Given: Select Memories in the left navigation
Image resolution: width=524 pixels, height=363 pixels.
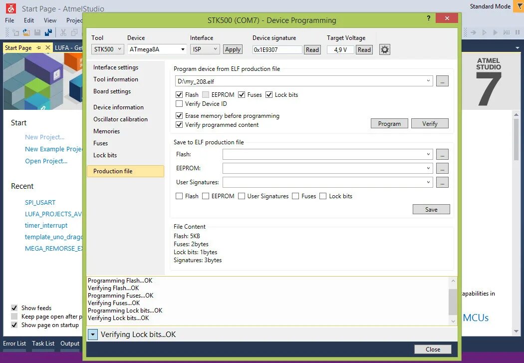Looking at the screenshot, I should coord(107,131).
